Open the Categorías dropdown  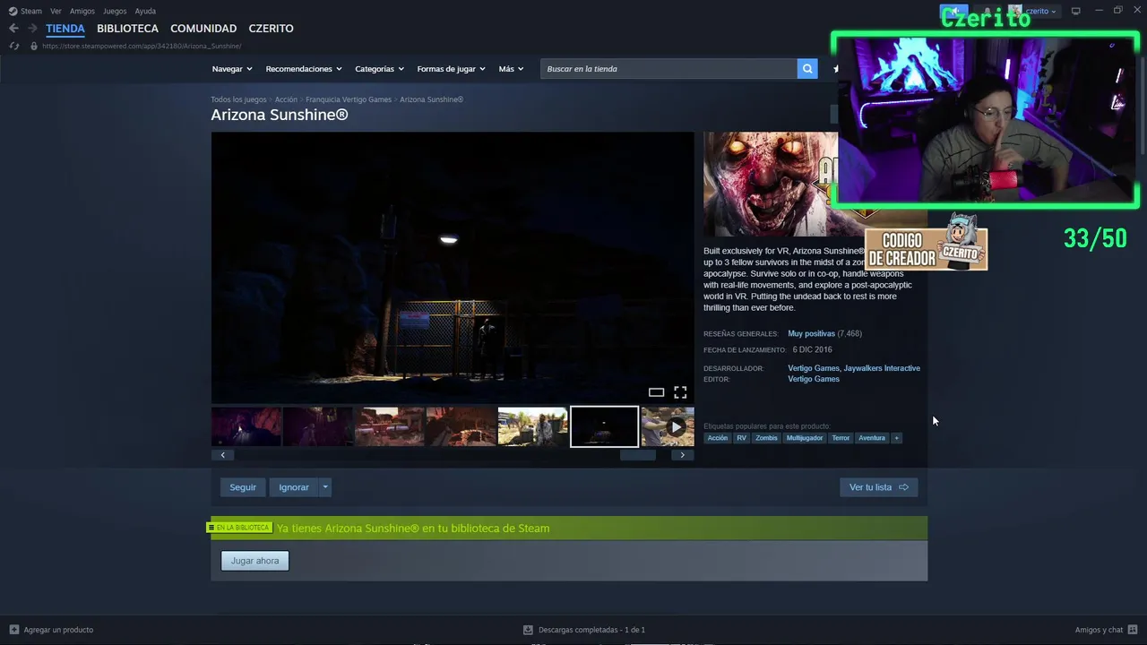click(x=379, y=69)
